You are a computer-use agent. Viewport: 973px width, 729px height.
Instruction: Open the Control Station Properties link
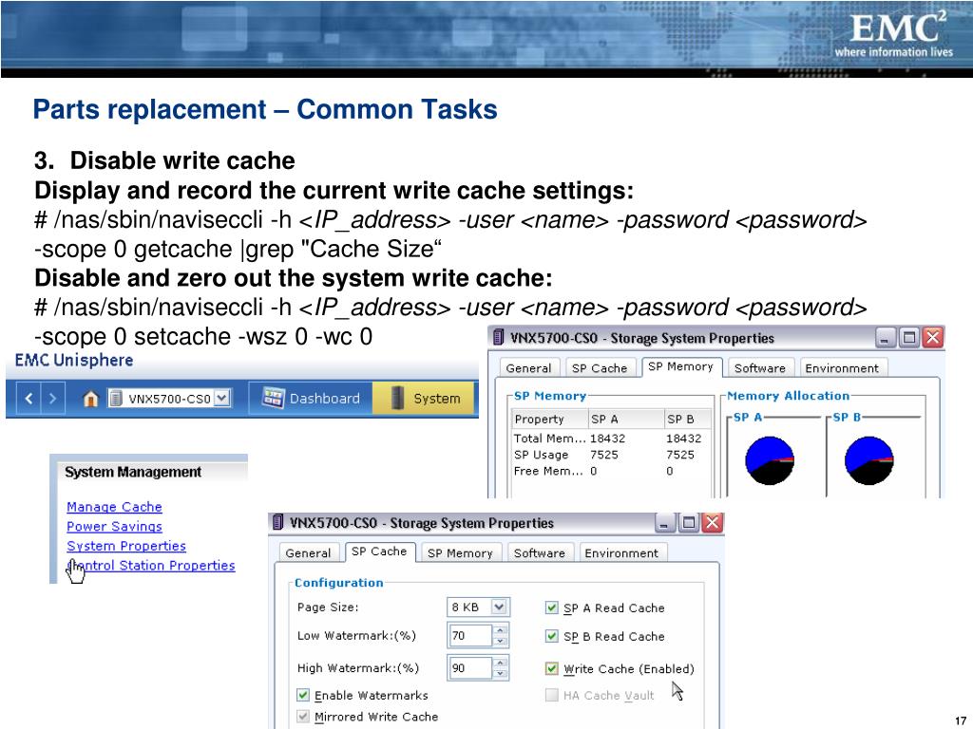pyautogui.click(x=151, y=566)
